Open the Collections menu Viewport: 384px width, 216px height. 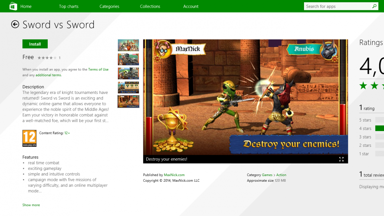click(x=150, y=6)
